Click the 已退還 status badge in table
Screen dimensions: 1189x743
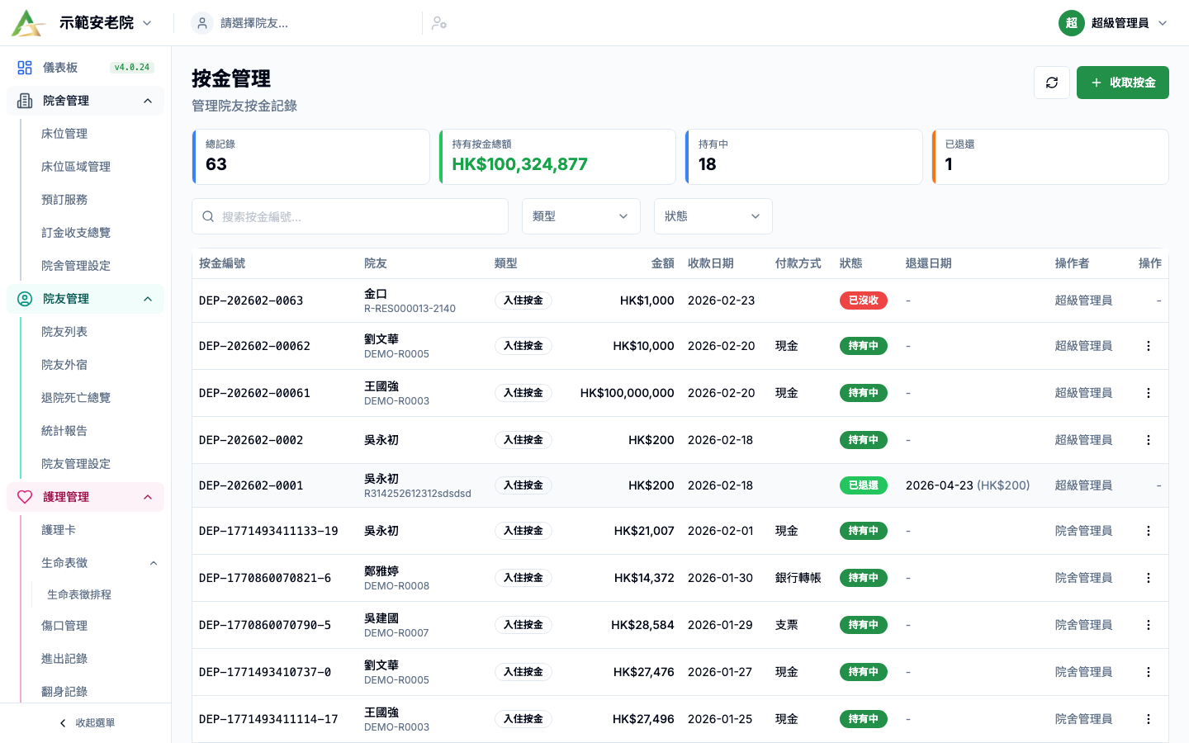[x=864, y=485]
